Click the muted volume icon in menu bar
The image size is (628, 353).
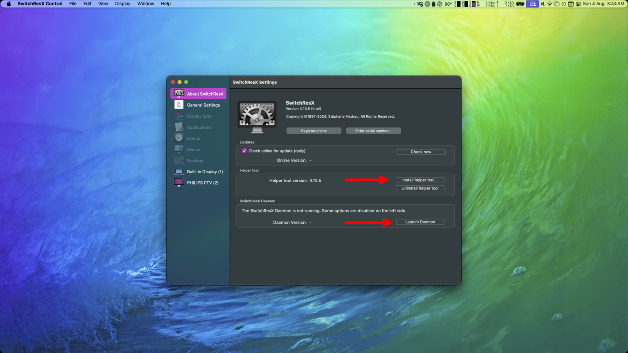point(543,4)
